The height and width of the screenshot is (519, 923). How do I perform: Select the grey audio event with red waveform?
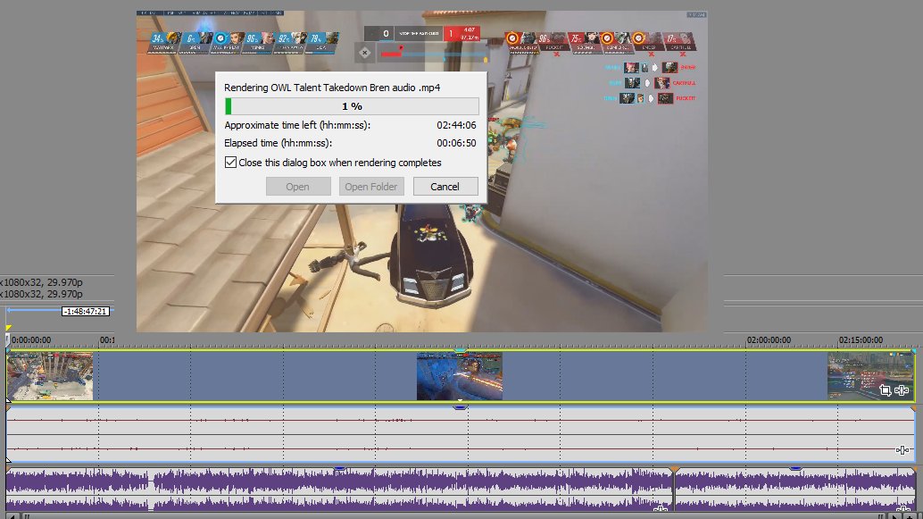461,435
